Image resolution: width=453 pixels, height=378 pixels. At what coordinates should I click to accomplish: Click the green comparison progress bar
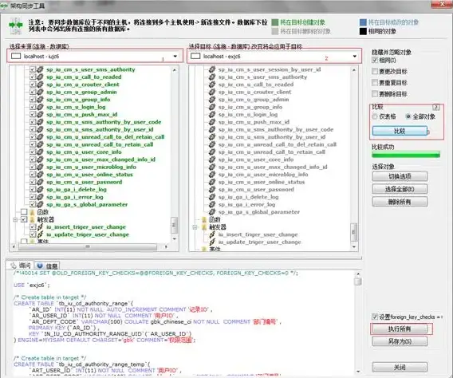406,155
